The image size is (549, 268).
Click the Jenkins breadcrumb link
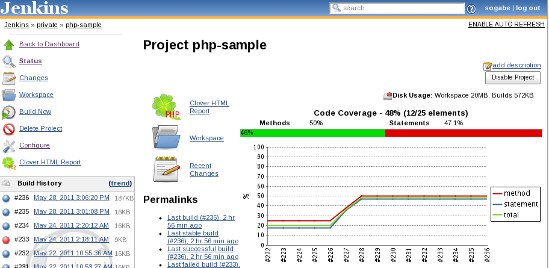pos(16,25)
